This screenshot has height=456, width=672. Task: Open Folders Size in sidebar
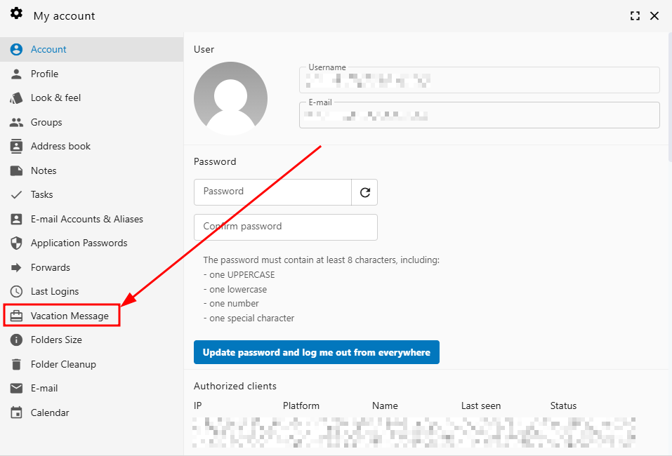pos(56,340)
